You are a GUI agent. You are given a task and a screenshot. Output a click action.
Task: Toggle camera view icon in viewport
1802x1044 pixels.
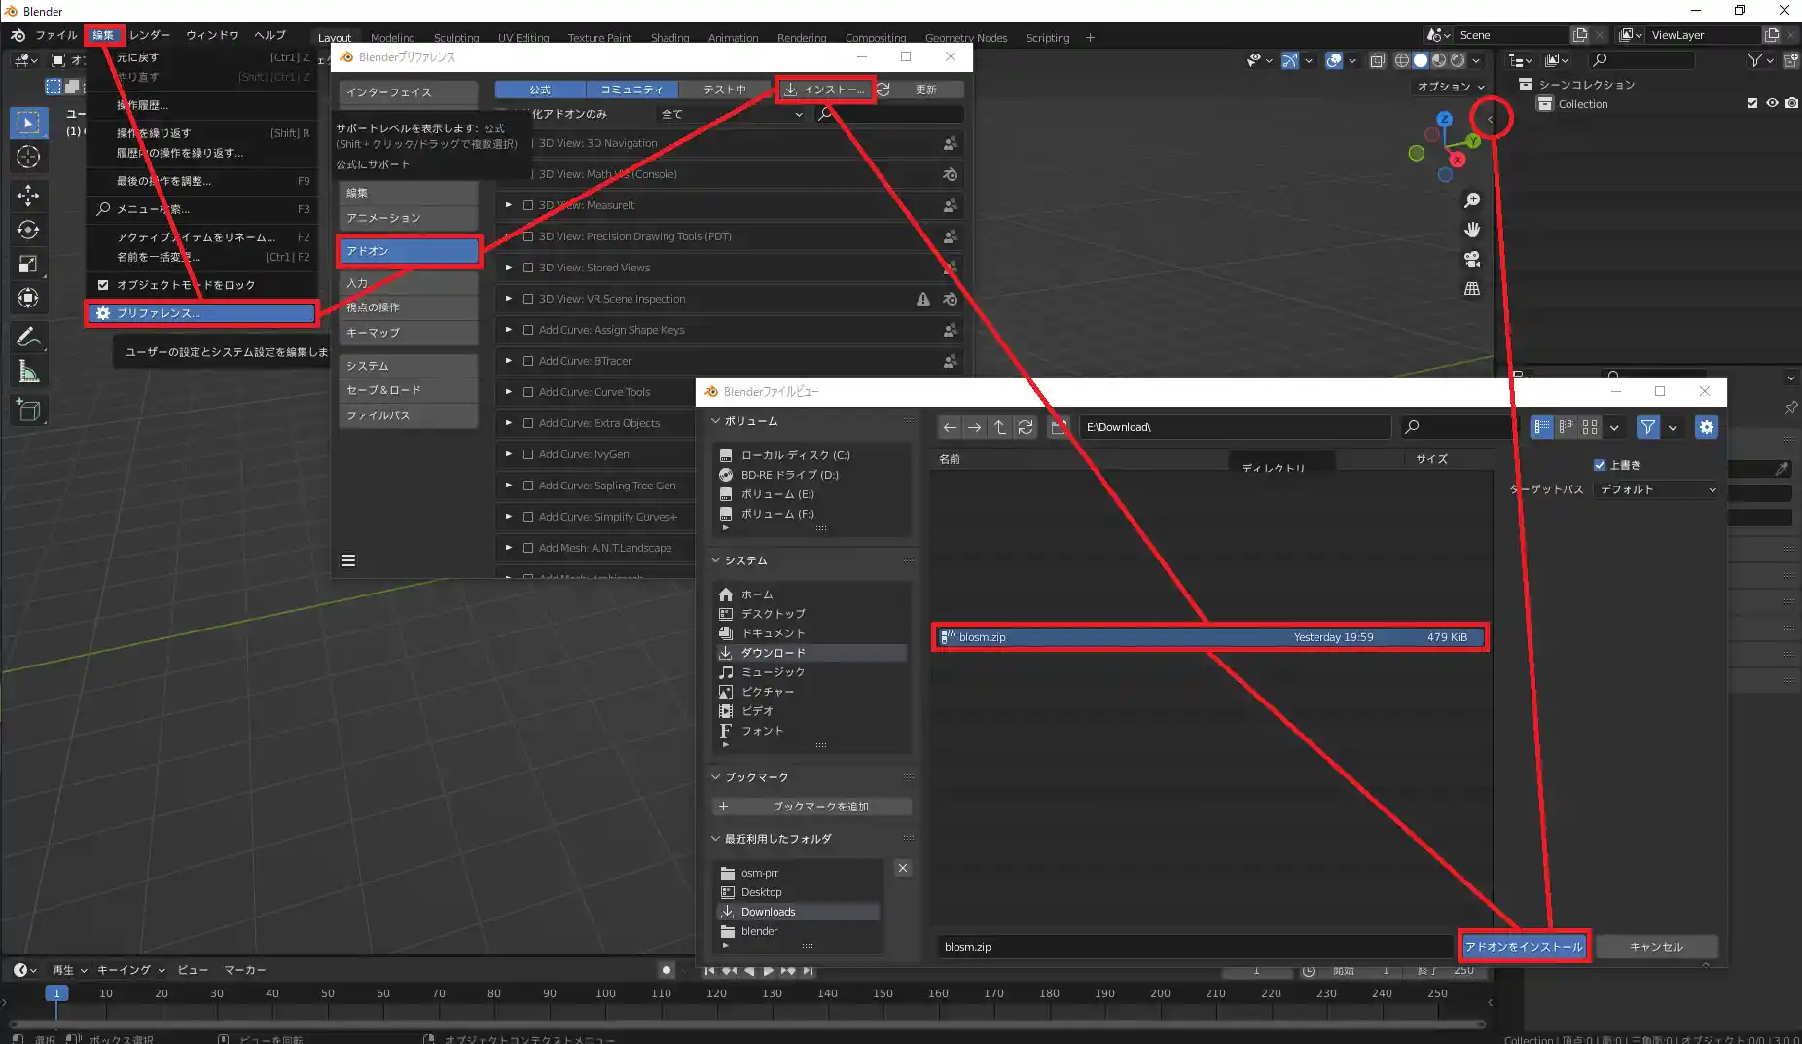[1472, 260]
